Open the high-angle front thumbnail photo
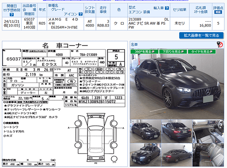 point(146,155)
